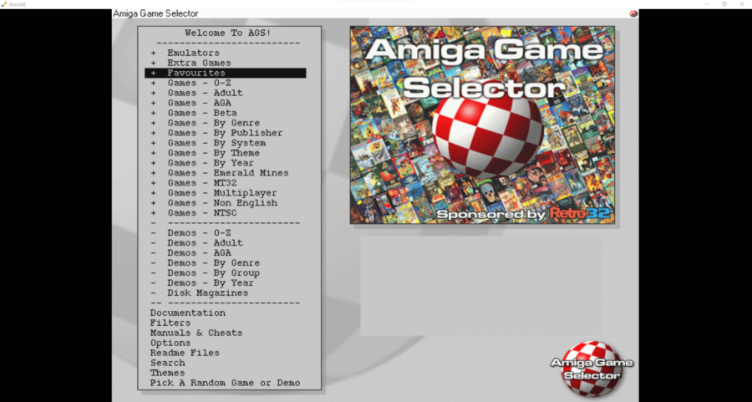
Task: Open the Disk Magazines entry
Action: pos(208,293)
